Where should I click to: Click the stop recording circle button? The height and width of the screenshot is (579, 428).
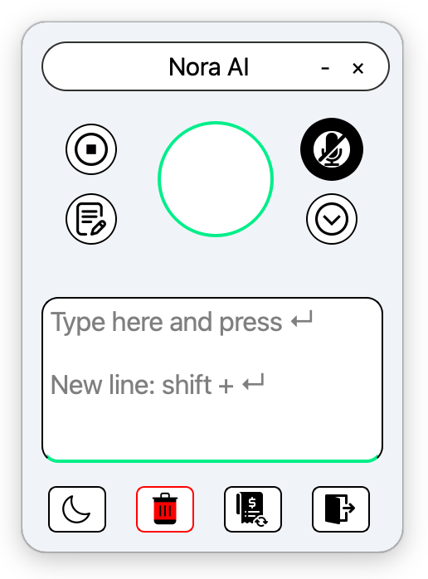[91, 149]
